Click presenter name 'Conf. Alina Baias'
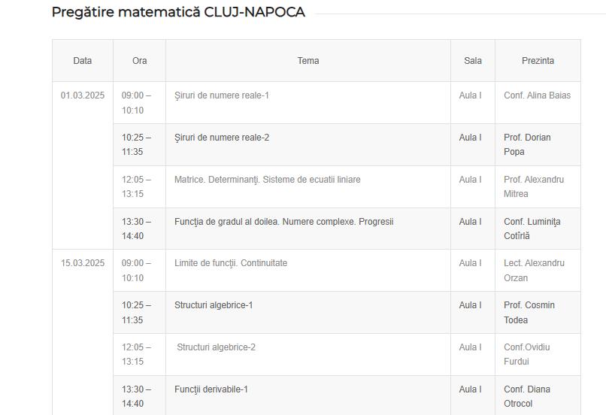The image size is (606, 415). (x=537, y=95)
